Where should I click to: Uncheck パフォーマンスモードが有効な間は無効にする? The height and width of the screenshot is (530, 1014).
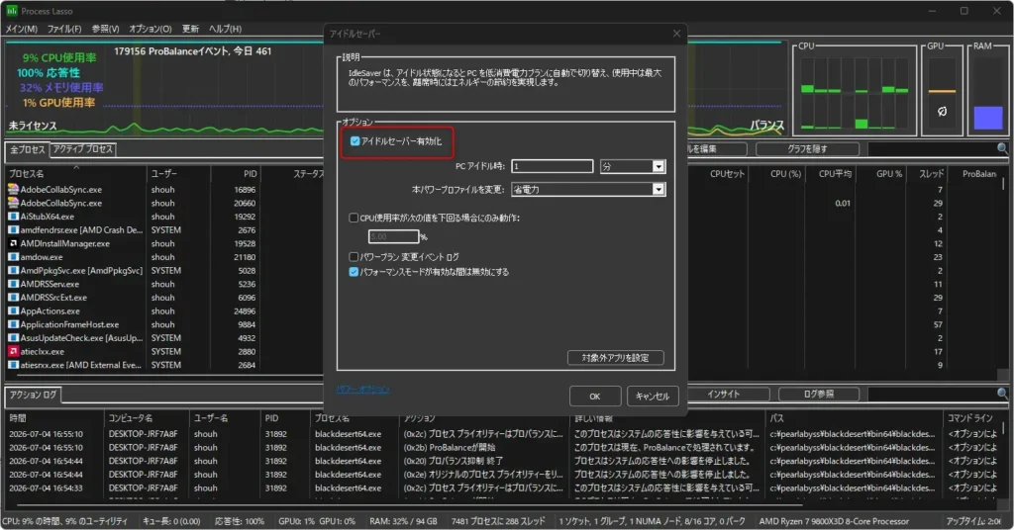(x=354, y=272)
